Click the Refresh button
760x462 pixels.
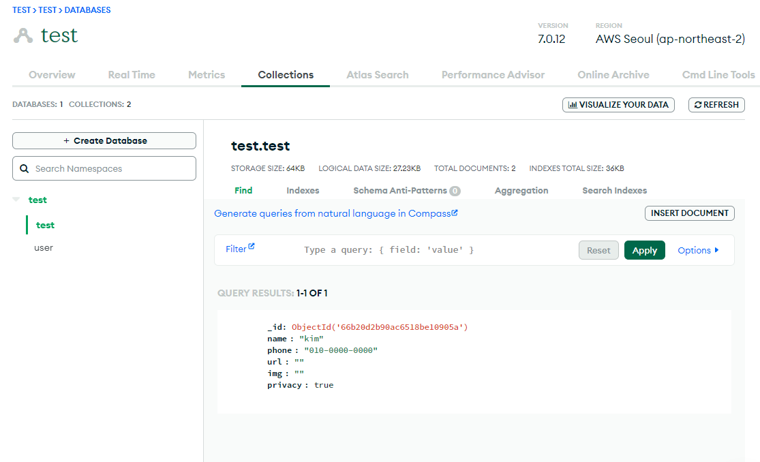point(716,105)
